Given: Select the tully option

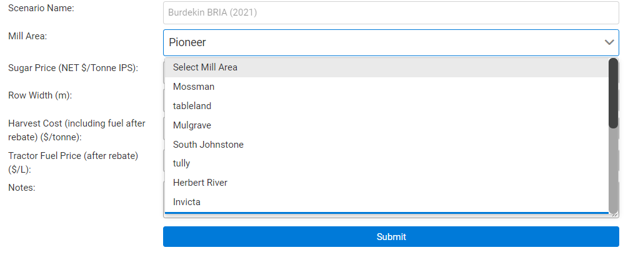Looking at the screenshot, I should click(182, 163).
